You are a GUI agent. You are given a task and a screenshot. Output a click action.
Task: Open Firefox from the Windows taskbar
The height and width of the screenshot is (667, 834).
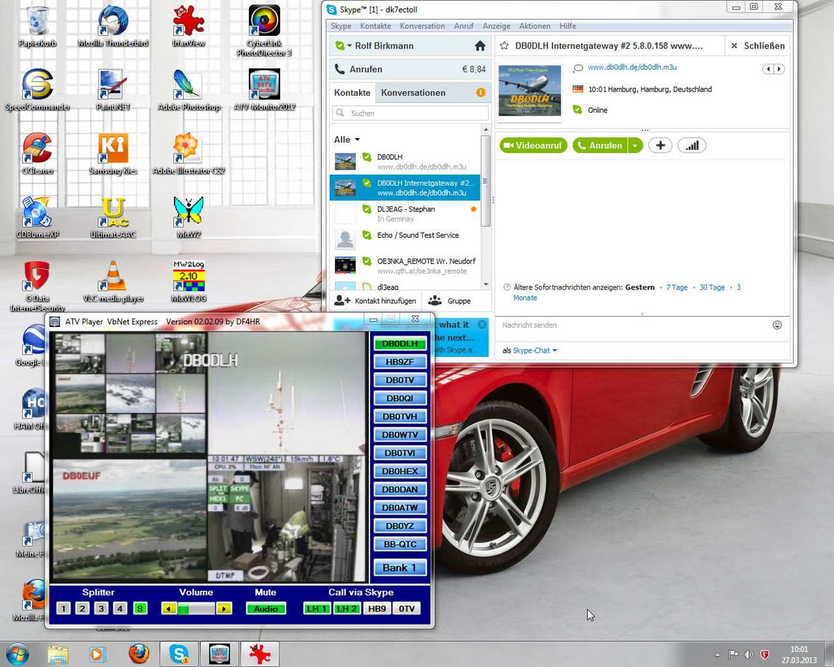coord(139,654)
